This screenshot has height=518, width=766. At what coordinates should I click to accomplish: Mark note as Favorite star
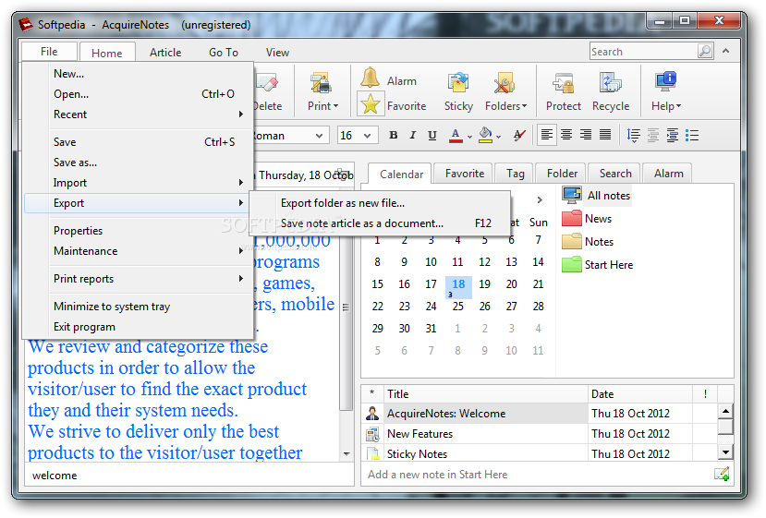tap(371, 104)
